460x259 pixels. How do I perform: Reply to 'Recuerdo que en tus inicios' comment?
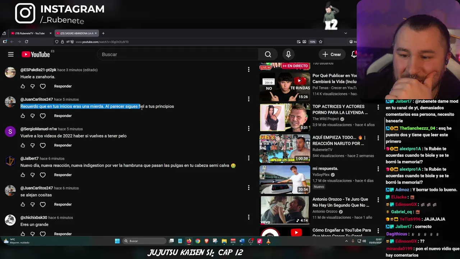point(63,116)
